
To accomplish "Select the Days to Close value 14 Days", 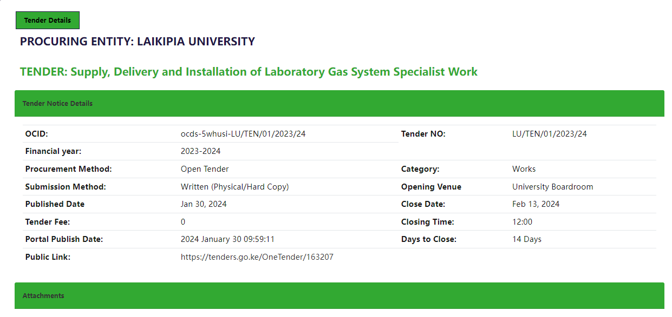I will (x=526, y=239).
